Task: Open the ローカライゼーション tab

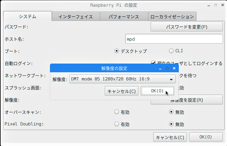Action: [172, 17]
